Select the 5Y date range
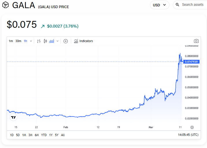Viewport: 207px width, 148px height. [57, 135]
